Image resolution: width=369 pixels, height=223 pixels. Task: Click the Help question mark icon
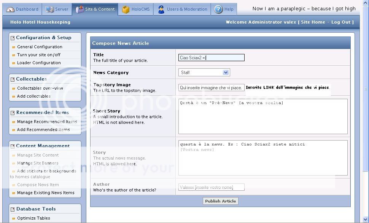(218, 9)
